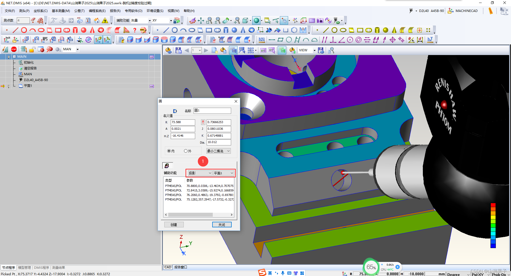Screen dimensions: 511x276
Task: Select the red arc measurement tool
Action: [32, 30]
